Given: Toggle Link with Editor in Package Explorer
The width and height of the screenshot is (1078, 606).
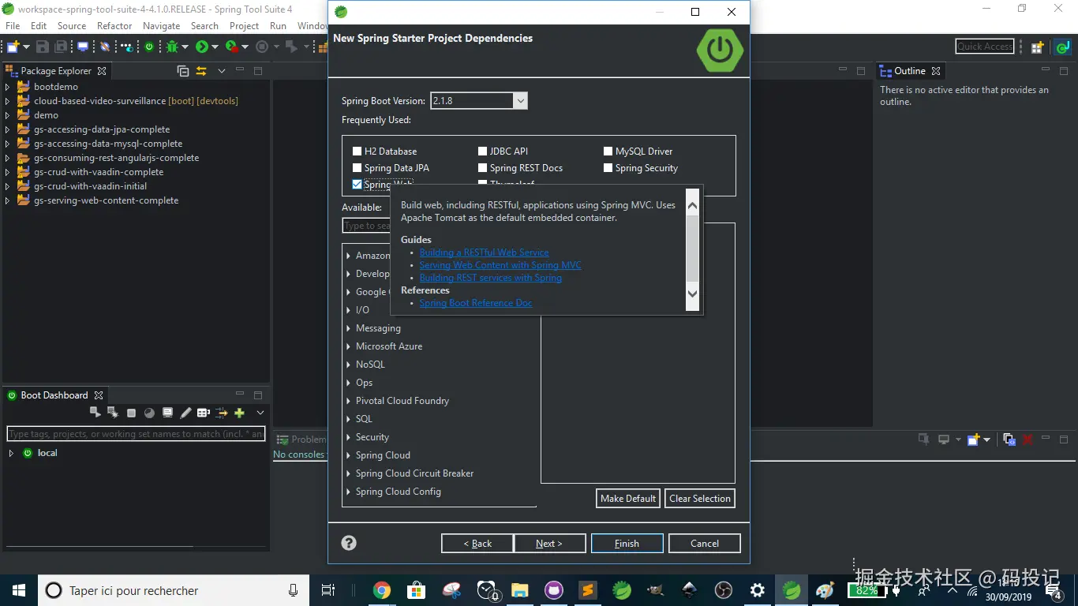Looking at the screenshot, I should 201,71.
